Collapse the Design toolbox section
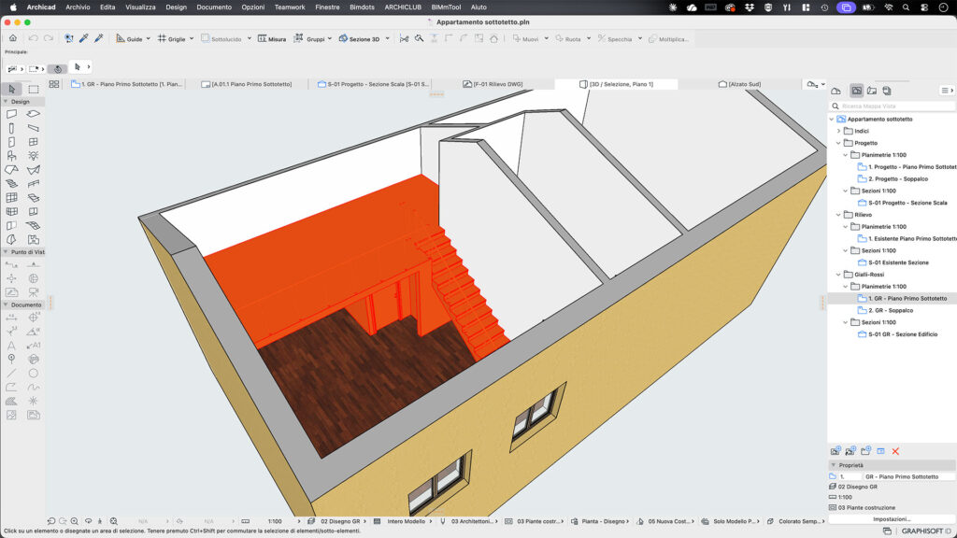957x538 pixels. [6, 102]
